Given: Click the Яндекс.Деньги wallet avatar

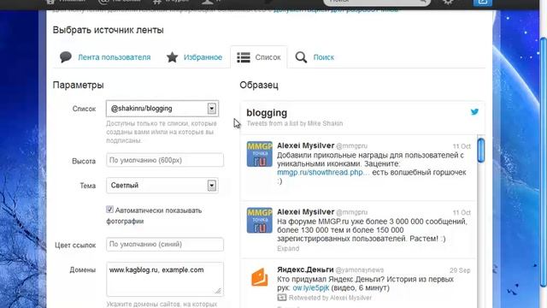Looking at the screenshot, I should (259, 277).
